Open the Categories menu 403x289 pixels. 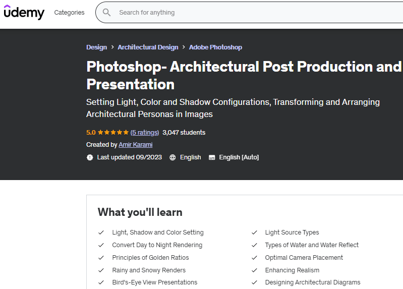[69, 13]
